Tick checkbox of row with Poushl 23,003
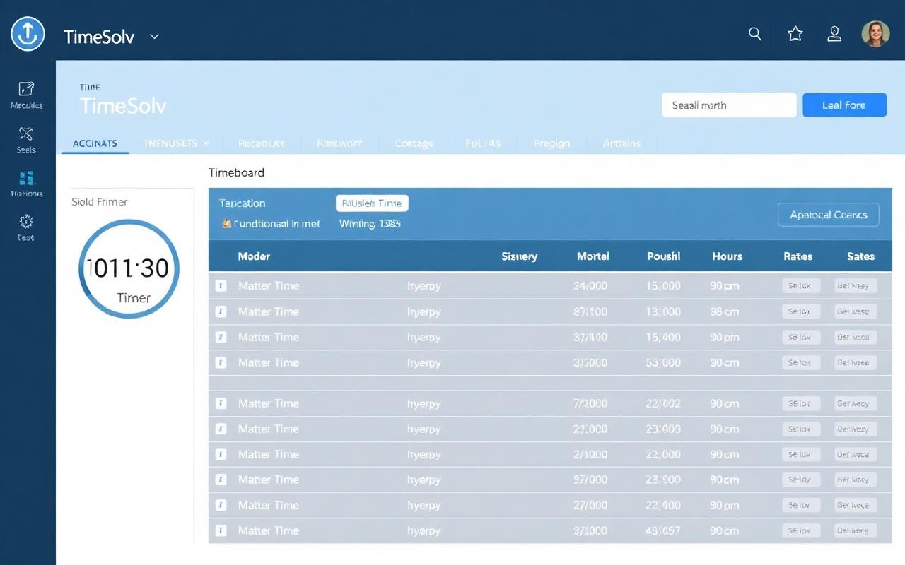This screenshot has height=565, width=905. pos(221,429)
